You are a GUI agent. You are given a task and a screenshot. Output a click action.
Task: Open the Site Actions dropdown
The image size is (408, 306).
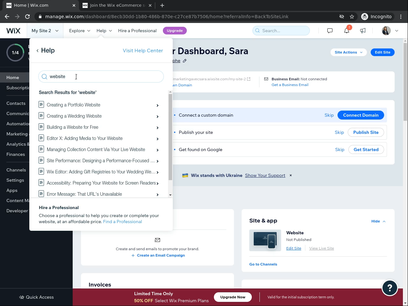[349, 52]
